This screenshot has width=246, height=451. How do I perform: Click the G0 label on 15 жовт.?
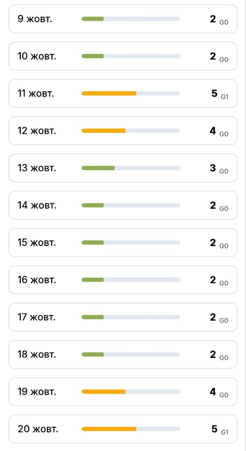tap(224, 246)
